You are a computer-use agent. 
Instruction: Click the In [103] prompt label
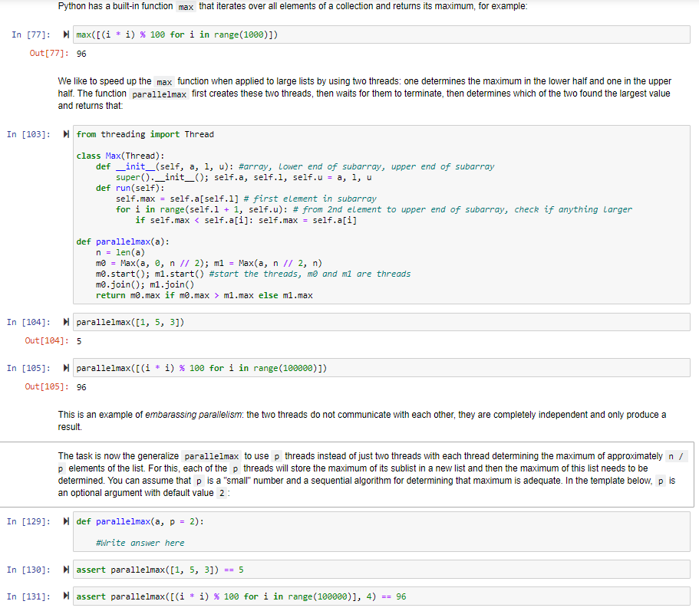point(29,134)
